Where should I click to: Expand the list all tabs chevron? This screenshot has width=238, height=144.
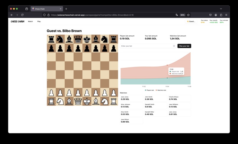pyautogui.click(x=221, y=9)
